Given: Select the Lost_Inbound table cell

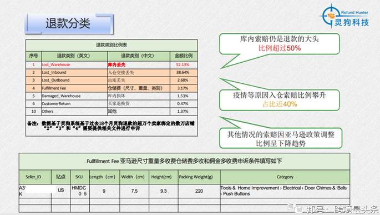Looking at the screenshot, I should point(74,73).
